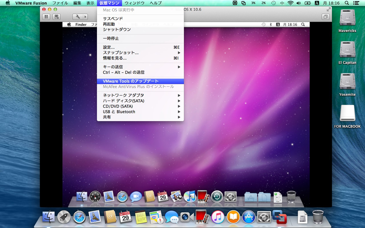This screenshot has height=228, width=365.
Task: Expand ネットワーク アダプタ submenu
Action: [x=140, y=95]
